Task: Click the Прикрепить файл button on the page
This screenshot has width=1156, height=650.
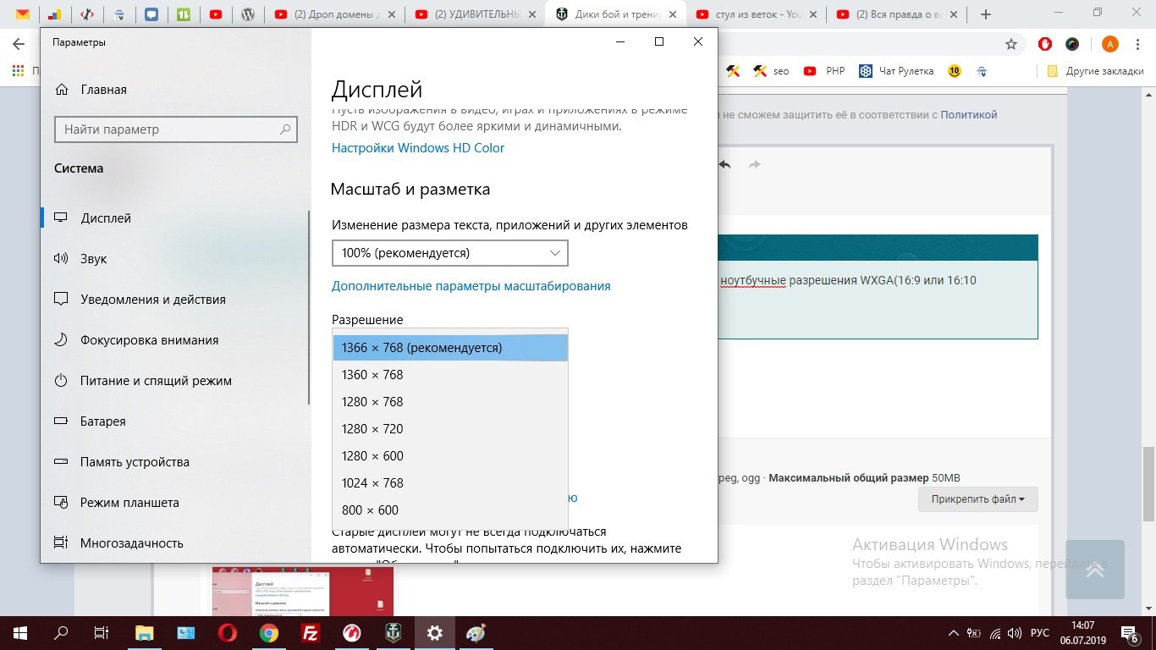Action: click(977, 499)
